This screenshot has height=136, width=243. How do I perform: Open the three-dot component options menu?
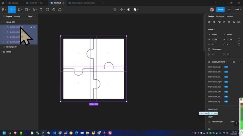click(x=239, y=62)
